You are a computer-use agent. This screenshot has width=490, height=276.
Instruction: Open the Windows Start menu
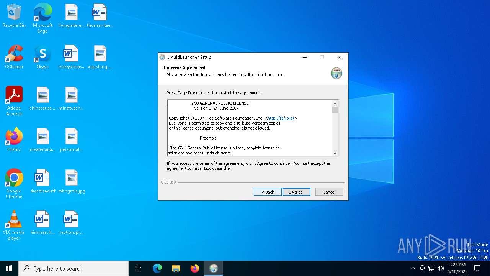point(9,268)
